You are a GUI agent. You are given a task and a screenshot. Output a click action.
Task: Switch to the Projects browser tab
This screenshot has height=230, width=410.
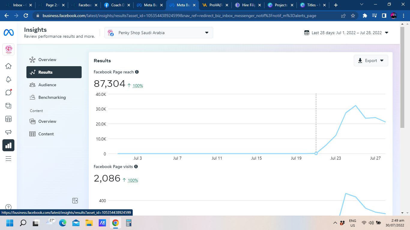(x=281, y=5)
